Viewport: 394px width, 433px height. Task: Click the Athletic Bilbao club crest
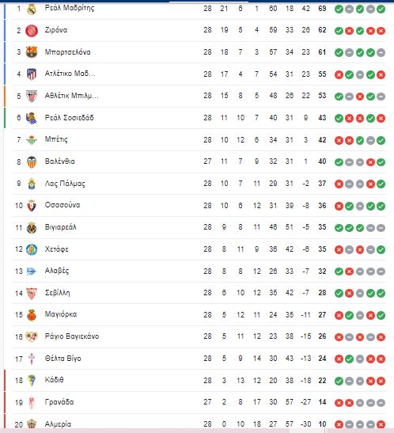(32, 96)
